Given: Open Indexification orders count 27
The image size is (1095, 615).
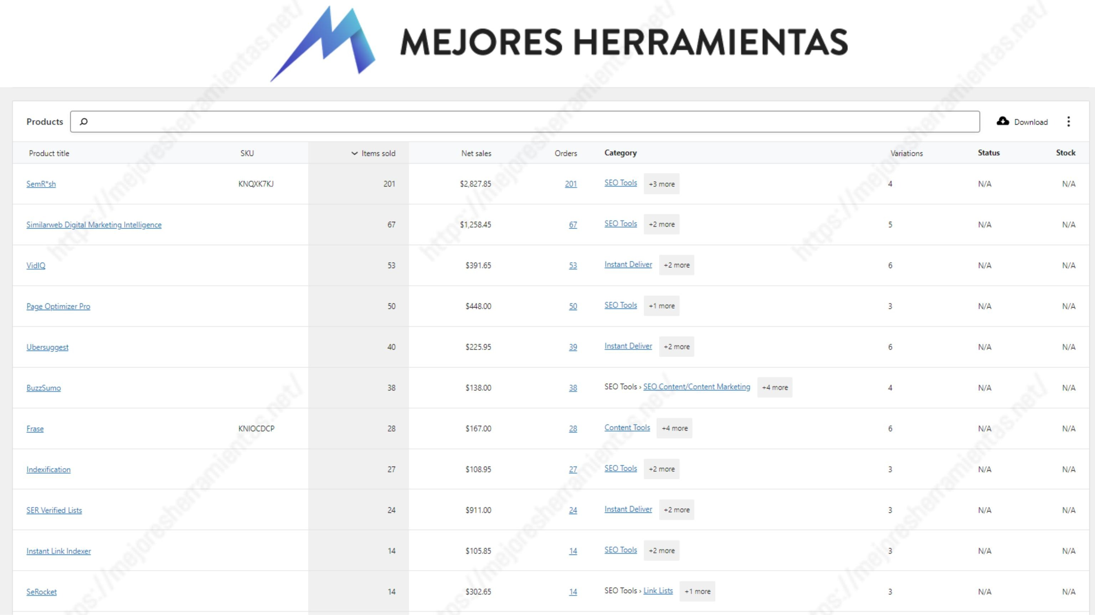Looking at the screenshot, I should click(x=573, y=469).
